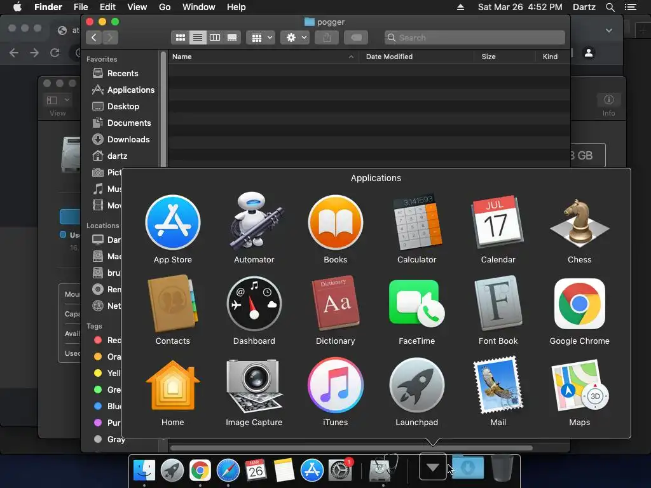
Task: Open the Action gear menu
Action: tap(295, 37)
